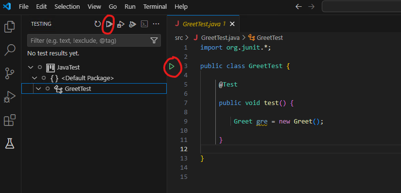Select GreetTest class in test tree
Image resolution: width=401 pixels, height=193 pixels.
(x=78, y=88)
